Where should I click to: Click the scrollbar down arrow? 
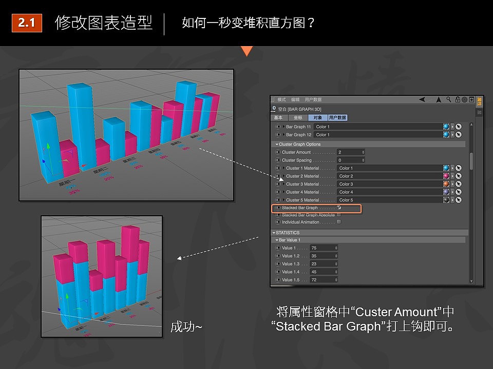coord(471,281)
